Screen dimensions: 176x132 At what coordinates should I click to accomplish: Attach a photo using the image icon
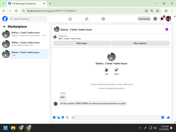click(x=58, y=117)
